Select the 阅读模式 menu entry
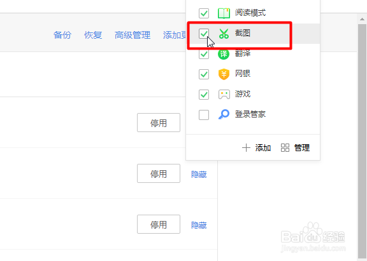The image size is (367, 261). coord(253,13)
